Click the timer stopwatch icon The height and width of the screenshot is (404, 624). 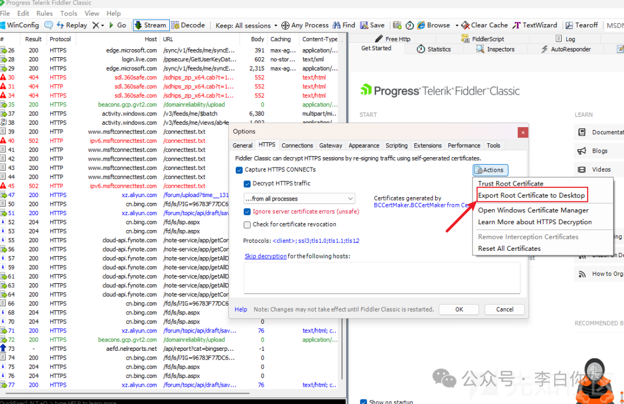[410, 25]
